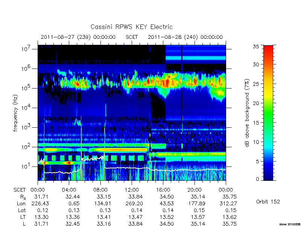Click Rs value '33.15'
301x226 pixels.
[104, 197]
